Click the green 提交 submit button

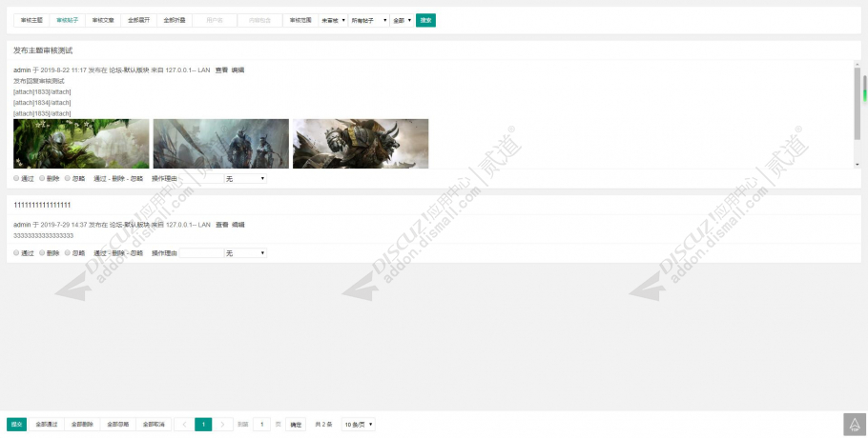[x=16, y=424]
